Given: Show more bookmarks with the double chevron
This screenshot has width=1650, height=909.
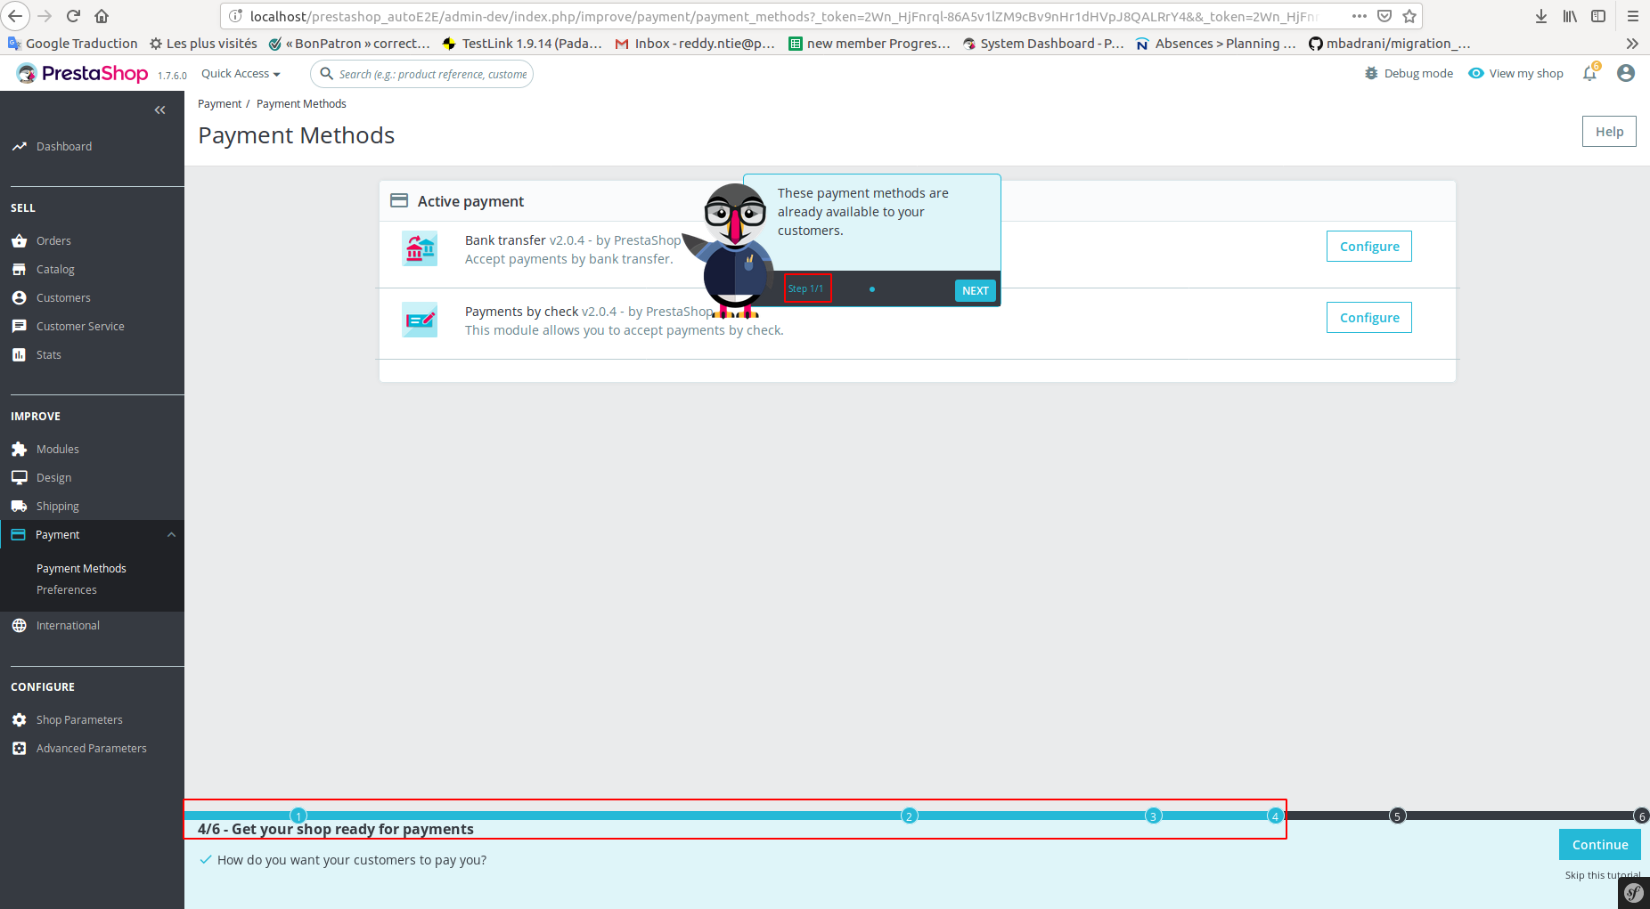Looking at the screenshot, I should tap(1632, 43).
